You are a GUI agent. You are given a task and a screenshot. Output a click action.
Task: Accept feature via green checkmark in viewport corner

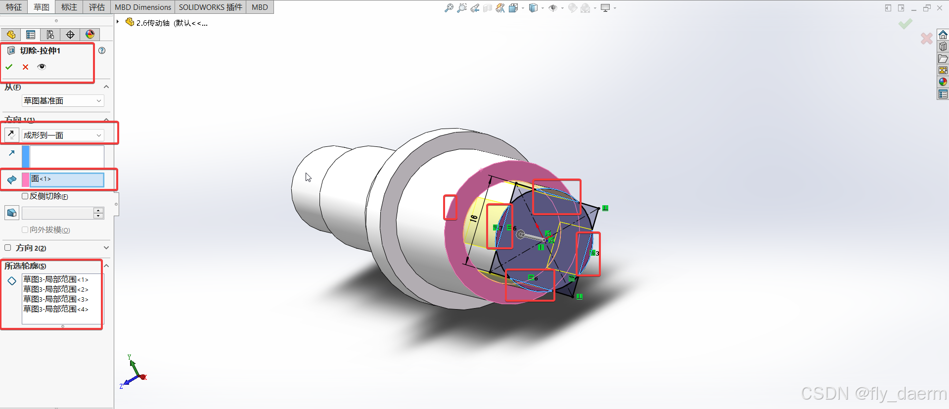[x=905, y=23]
